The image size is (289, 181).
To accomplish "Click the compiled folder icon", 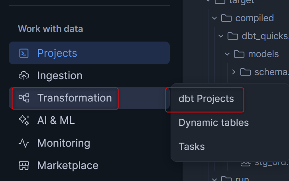I will [x=226, y=18].
